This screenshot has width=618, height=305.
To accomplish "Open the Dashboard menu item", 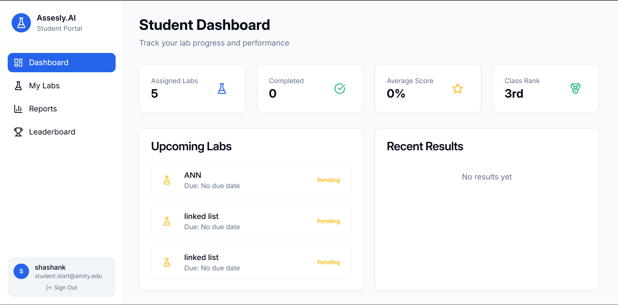I will 62,63.
